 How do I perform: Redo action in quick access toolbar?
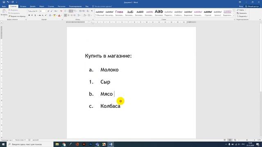(13, 2)
